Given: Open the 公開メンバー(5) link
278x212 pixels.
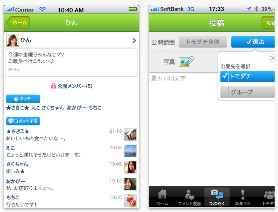Looking at the screenshot, I should [74, 86].
